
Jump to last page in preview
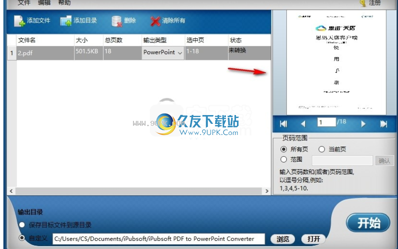point(383,124)
